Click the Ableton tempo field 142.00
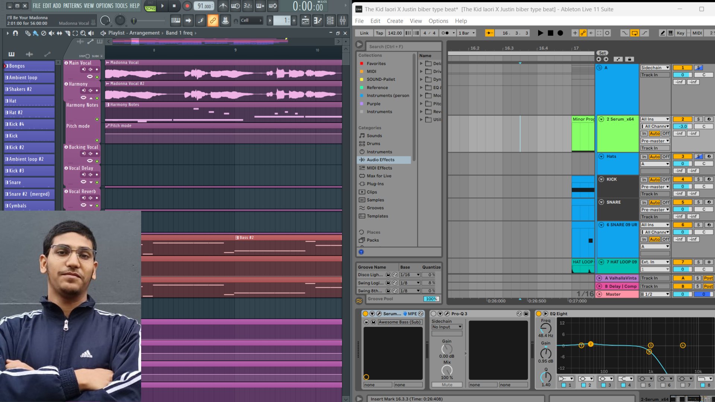 pos(395,33)
